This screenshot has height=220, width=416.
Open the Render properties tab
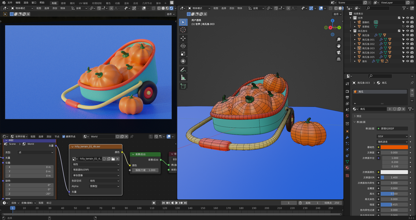347,91
